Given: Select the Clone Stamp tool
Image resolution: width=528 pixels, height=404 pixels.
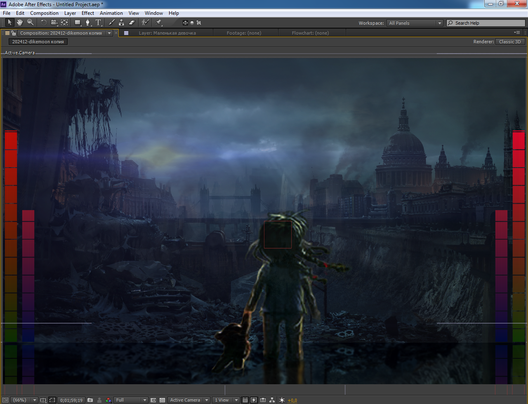Looking at the screenshot, I should pyautogui.click(x=121, y=23).
